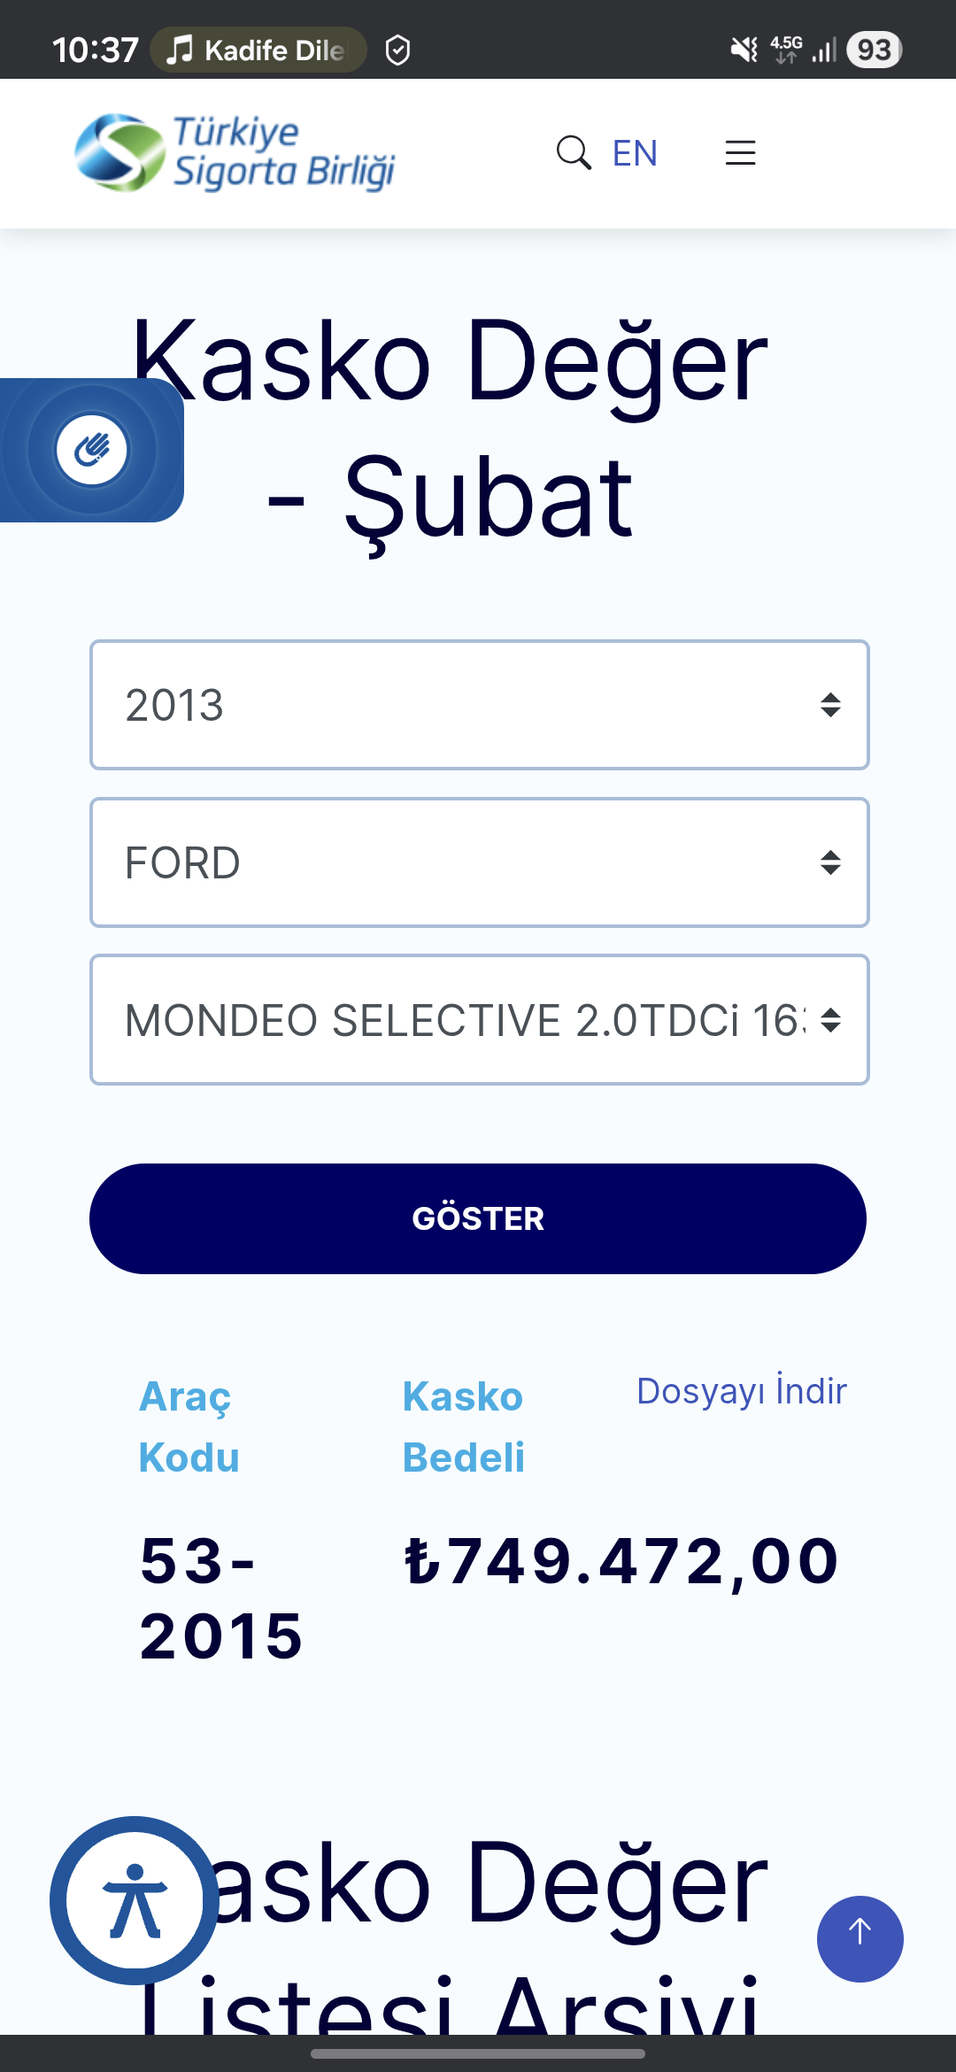Tap the music note Kadife media chip

click(258, 50)
